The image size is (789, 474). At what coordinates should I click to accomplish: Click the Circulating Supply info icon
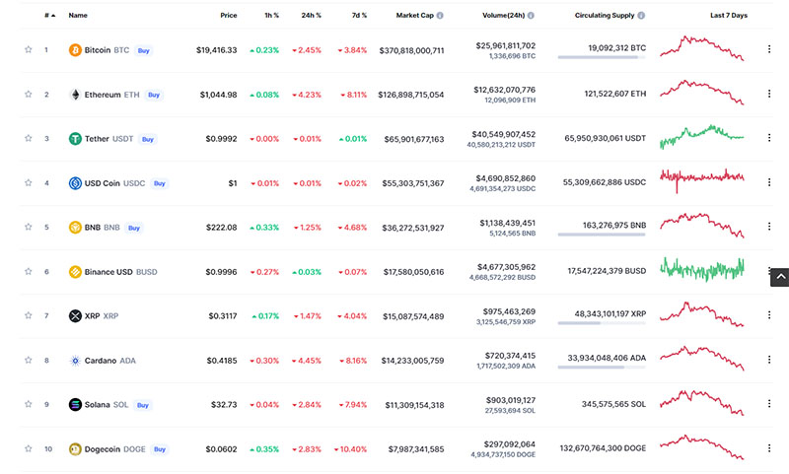click(641, 16)
